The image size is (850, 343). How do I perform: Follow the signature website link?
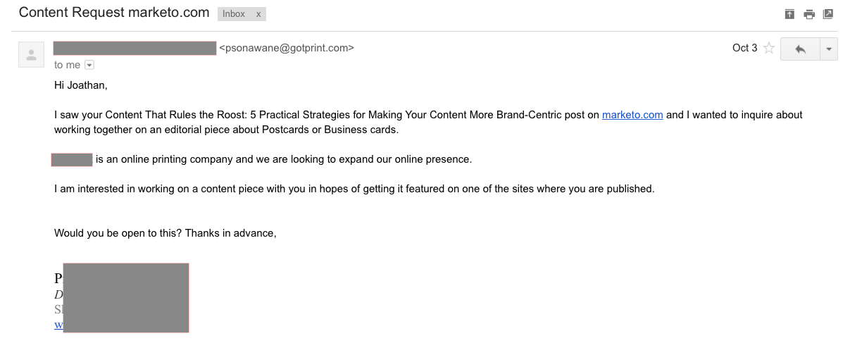coord(58,325)
